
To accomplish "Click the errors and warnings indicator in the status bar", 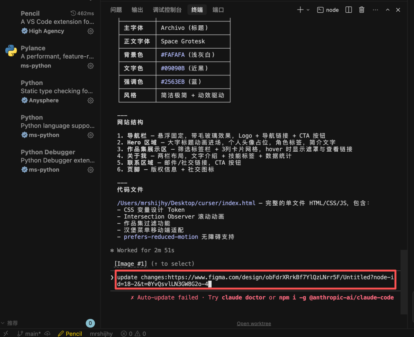I will pos(133,334).
